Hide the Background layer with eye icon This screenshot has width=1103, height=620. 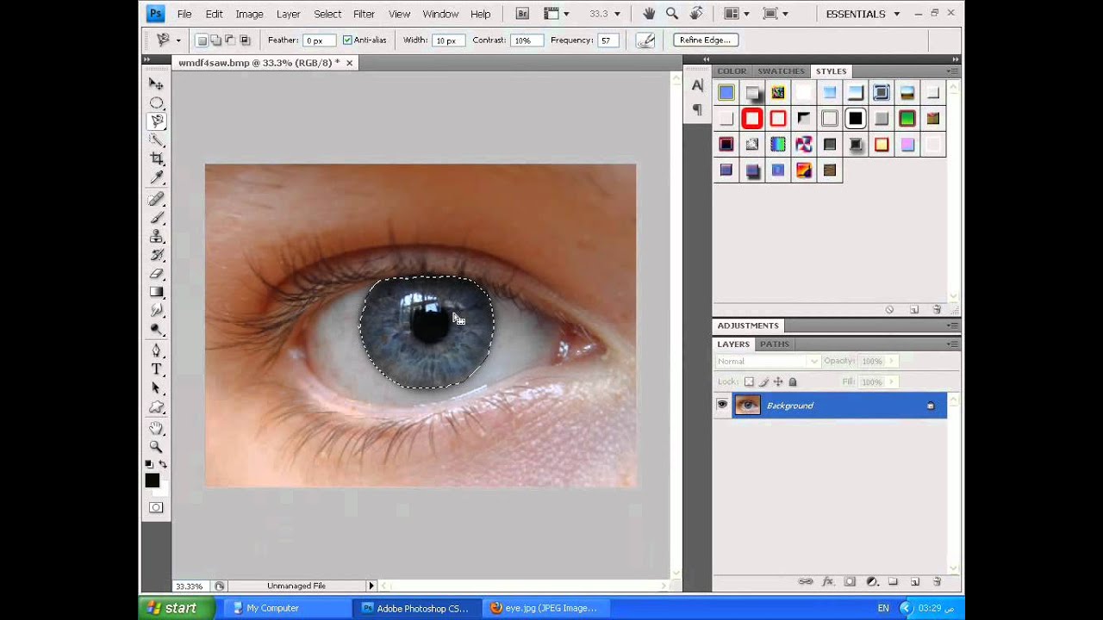click(x=722, y=406)
